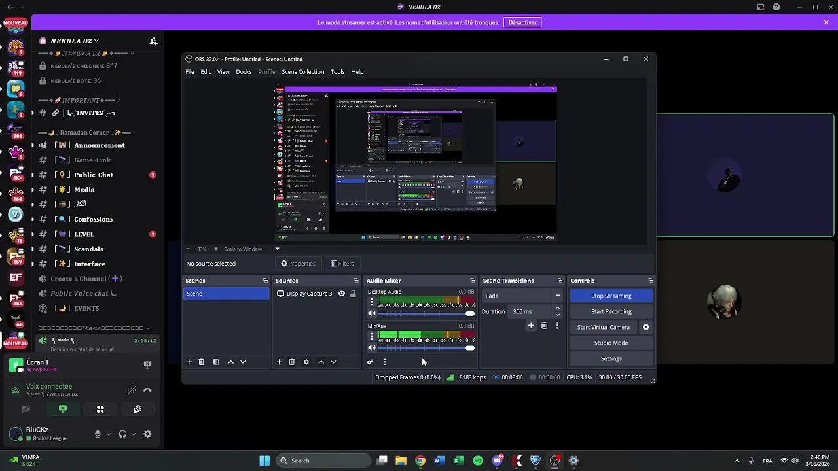Enter Studio Mode in OBS
The width and height of the screenshot is (838, 471).
click(x=611, y=343)
